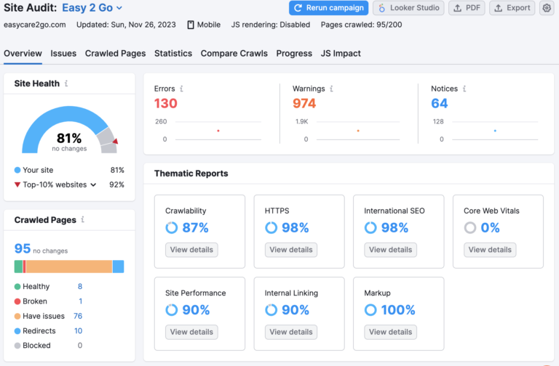Click the Notices info icon

[x=464, y=89]
